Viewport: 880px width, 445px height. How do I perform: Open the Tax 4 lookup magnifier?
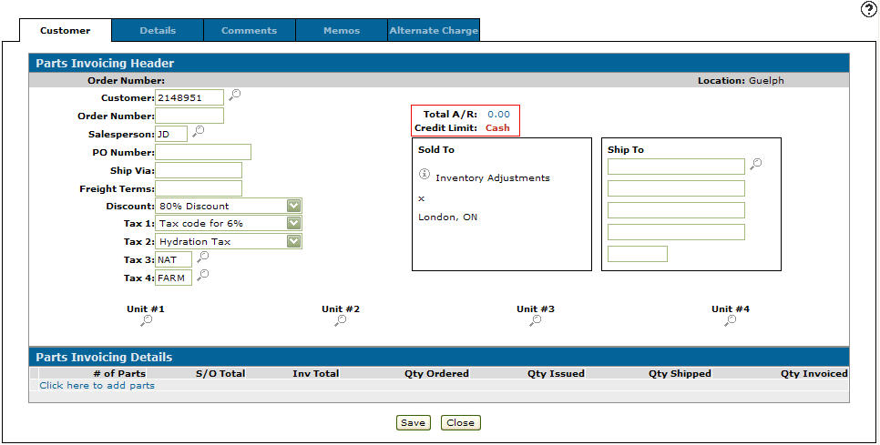click(x=202, y=276)
